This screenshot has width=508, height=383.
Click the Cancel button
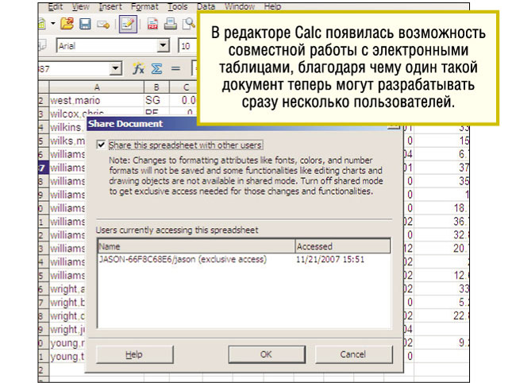point(353,354)
